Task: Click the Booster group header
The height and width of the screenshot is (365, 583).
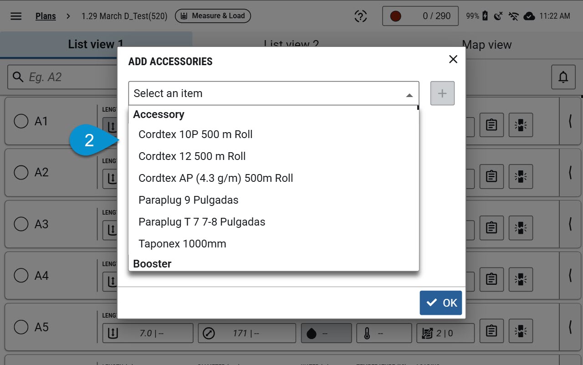Action: [x=152, y=264]
